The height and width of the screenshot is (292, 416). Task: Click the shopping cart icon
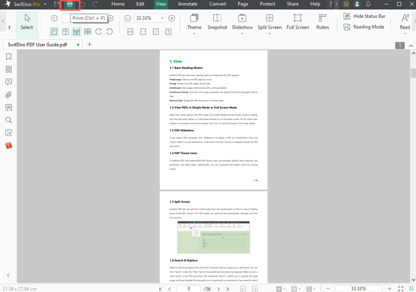click(346, 4)
